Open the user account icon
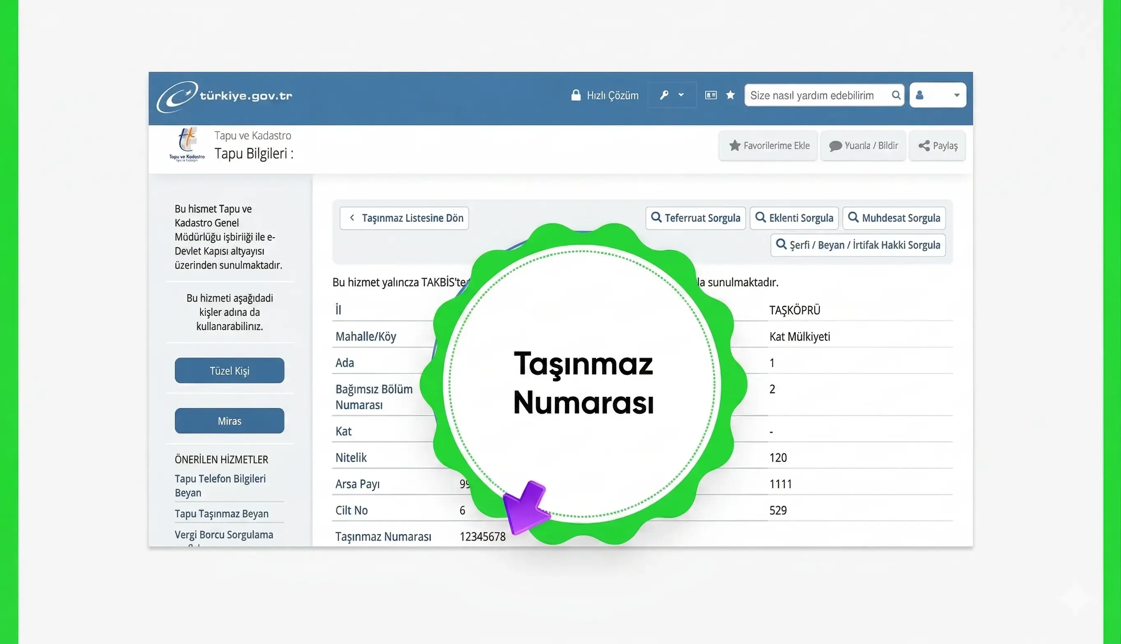 point(919,95)
